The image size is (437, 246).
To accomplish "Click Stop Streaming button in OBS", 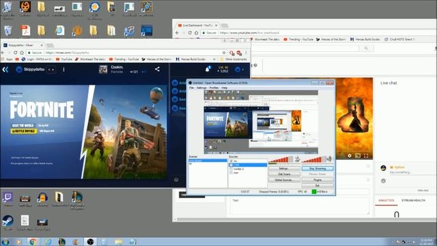I will (318, 169).
